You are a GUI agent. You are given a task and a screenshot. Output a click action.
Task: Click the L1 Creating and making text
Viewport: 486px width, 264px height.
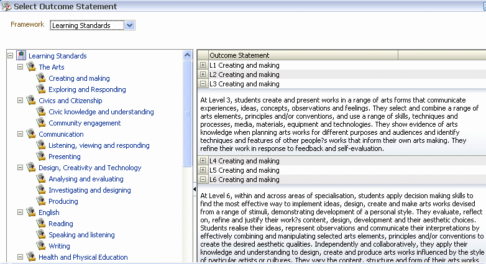pyautogui.click(x=244, y=65)
